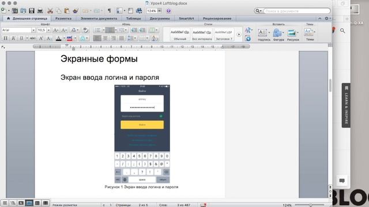369x207 pixels.
Task: Switch to Элементы документа tab
Action: pyautogui.click(x=99, y=18)
